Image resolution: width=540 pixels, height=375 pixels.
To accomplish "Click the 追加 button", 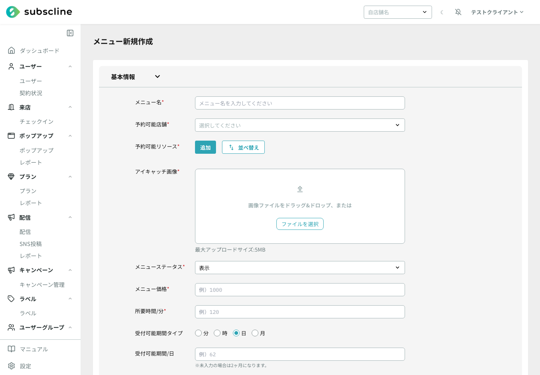I will tap(205, 147).
